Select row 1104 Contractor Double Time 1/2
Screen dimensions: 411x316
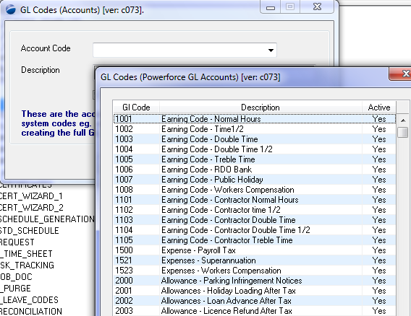pyautogui.click(x=255, y=230)
